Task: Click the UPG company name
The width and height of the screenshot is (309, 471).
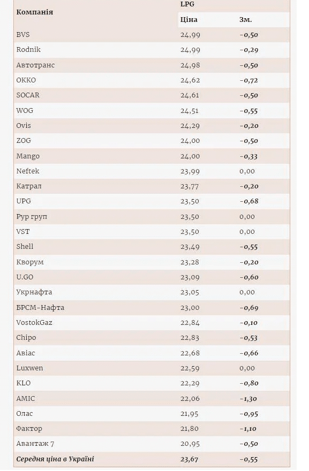Action: coord(24,201)
